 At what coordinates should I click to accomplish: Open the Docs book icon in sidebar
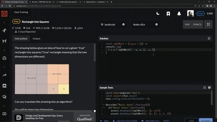[x=4, y=114]
